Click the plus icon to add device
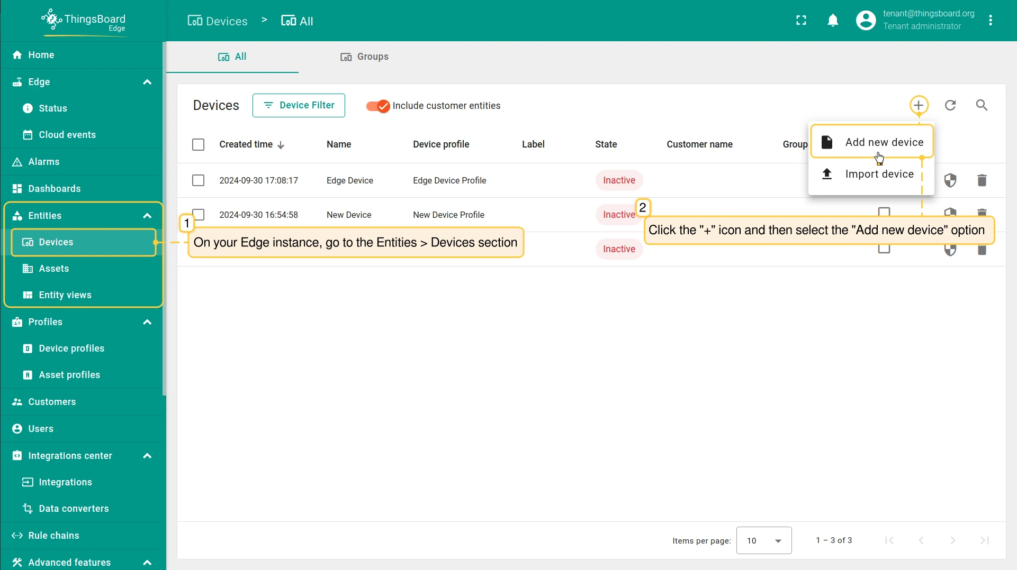1017x570 pixels. coord(919,105)
